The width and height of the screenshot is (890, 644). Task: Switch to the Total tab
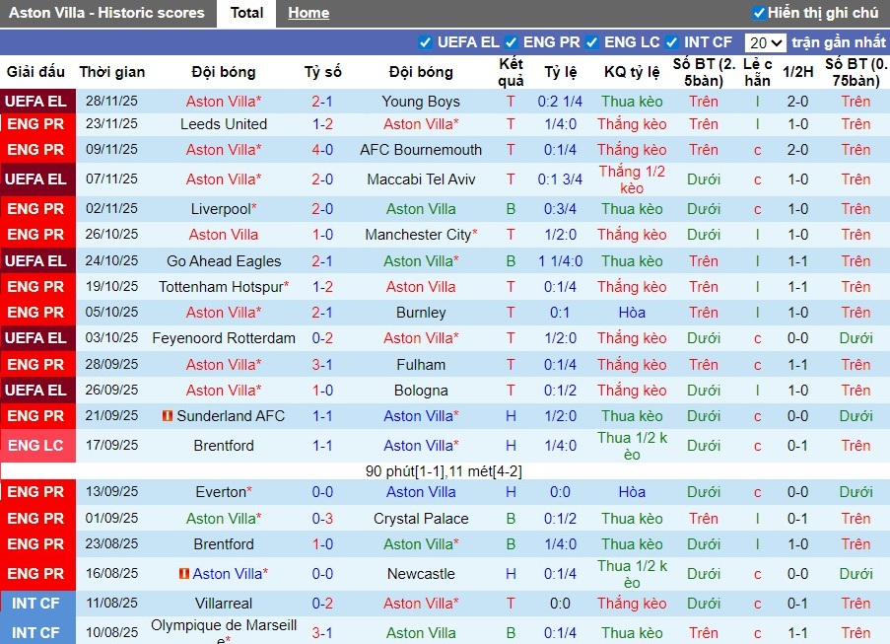tap(246, 13)
